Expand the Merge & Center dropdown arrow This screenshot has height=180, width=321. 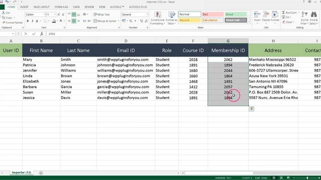coord(118,21)
